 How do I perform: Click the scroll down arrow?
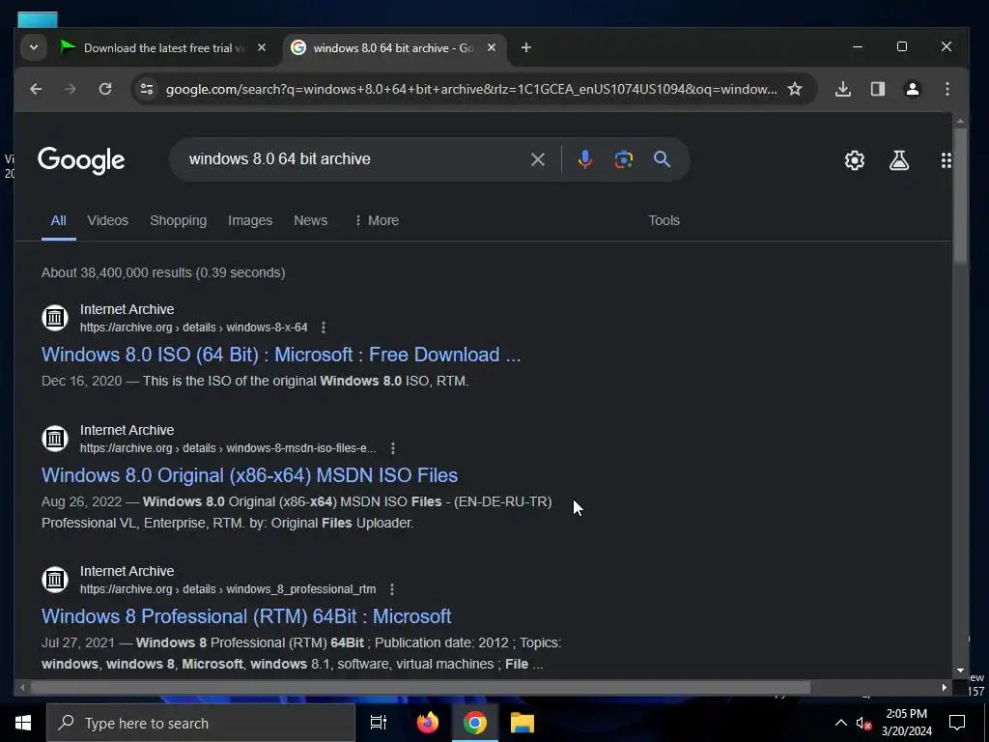tap(960, 671)
